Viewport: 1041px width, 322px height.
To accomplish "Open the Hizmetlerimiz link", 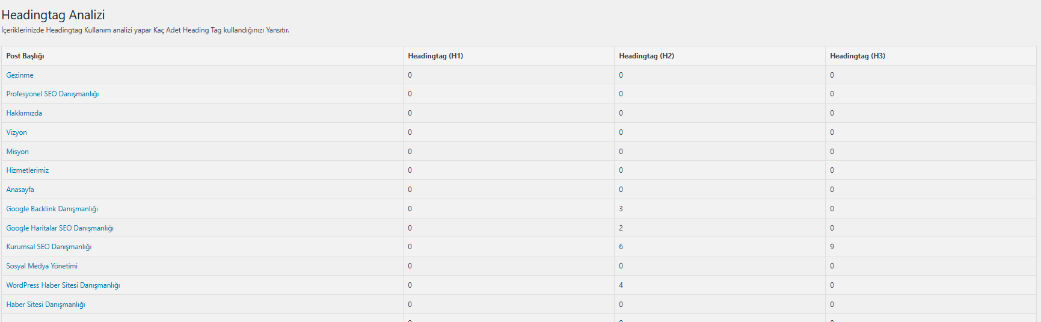I will click(x=28, y=170).
